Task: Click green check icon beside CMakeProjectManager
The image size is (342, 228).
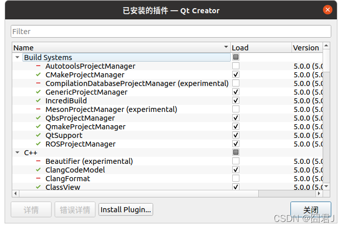Action: 38,75
